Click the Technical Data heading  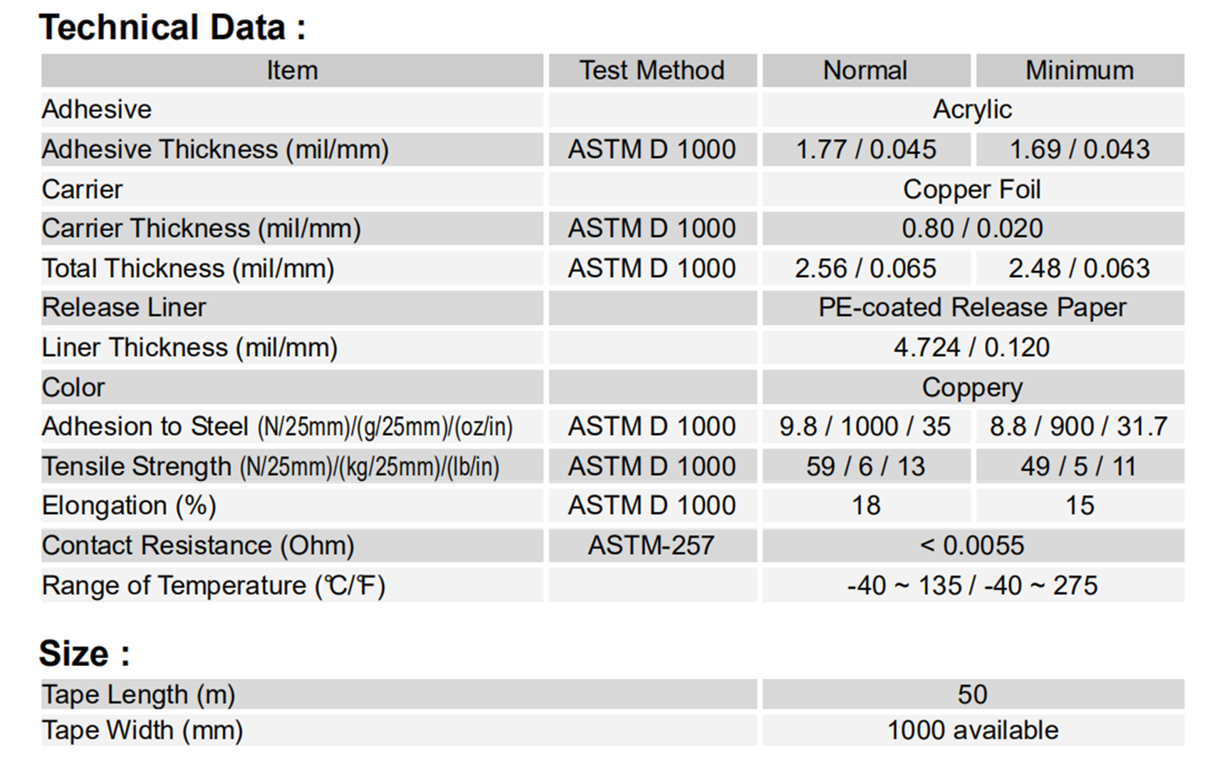(172, 28)
